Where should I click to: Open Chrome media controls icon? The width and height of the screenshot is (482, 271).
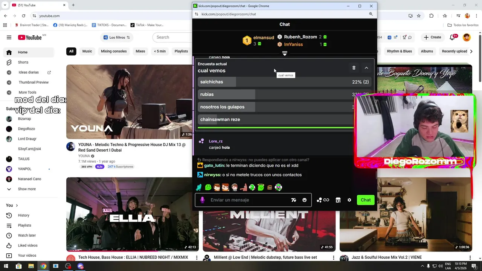[x=458, y=16]
